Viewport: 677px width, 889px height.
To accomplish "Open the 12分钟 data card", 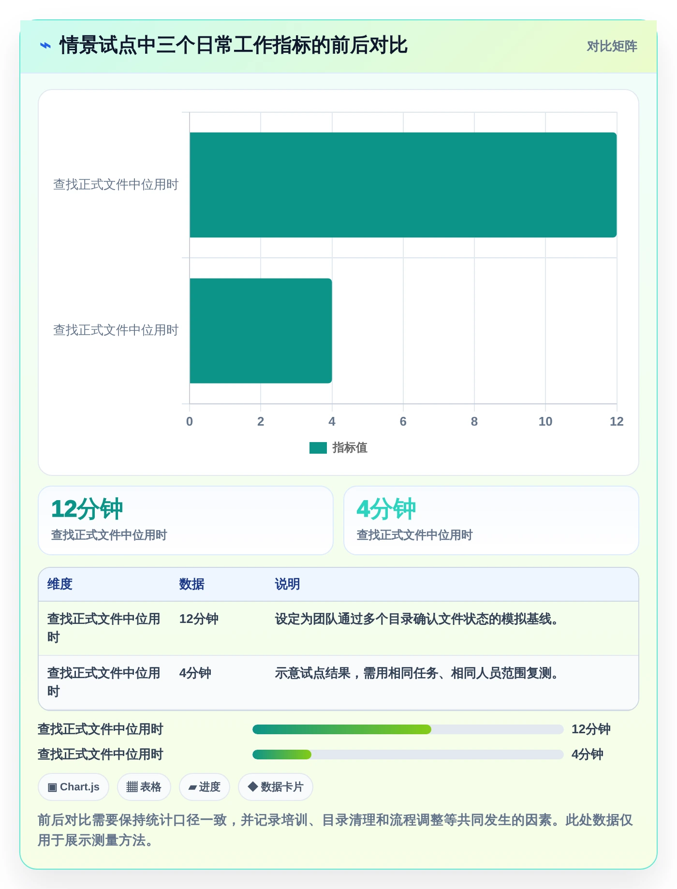I will click(x=186, y=520).
